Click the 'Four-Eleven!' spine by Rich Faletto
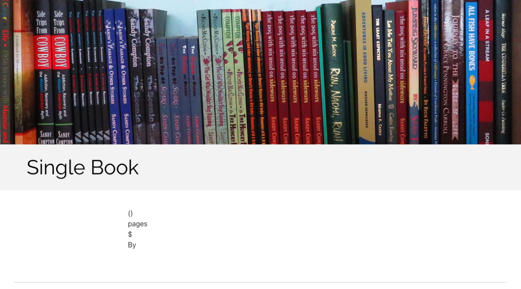Viewport: 521px width, 289px height. 425,71
